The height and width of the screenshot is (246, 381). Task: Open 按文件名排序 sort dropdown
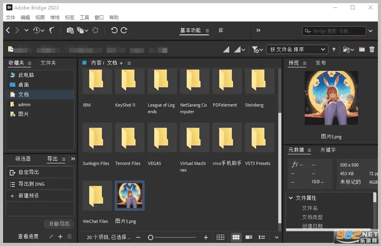[297, 50]
